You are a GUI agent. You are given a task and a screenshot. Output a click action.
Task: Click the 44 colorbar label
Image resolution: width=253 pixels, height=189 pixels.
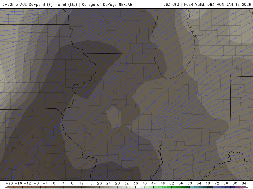coord(154,183)
